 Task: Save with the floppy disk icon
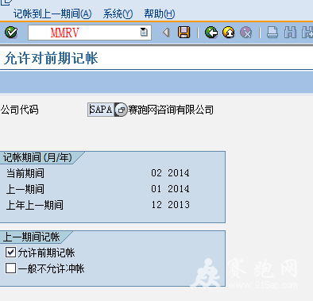184,33
